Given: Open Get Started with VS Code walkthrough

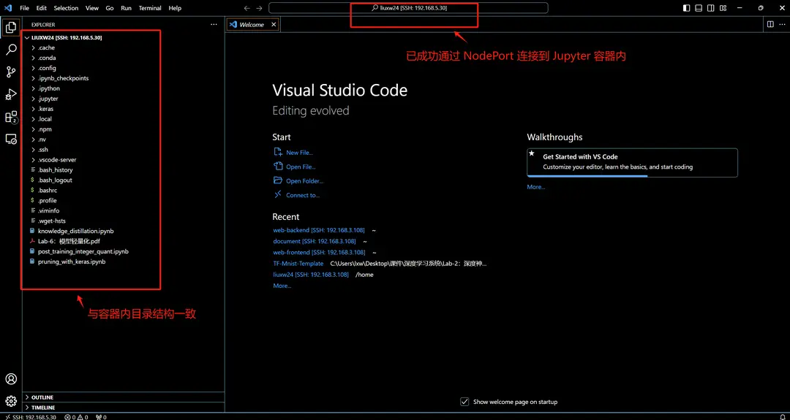Looking at the screenshot, I should (x=632, y=162).
